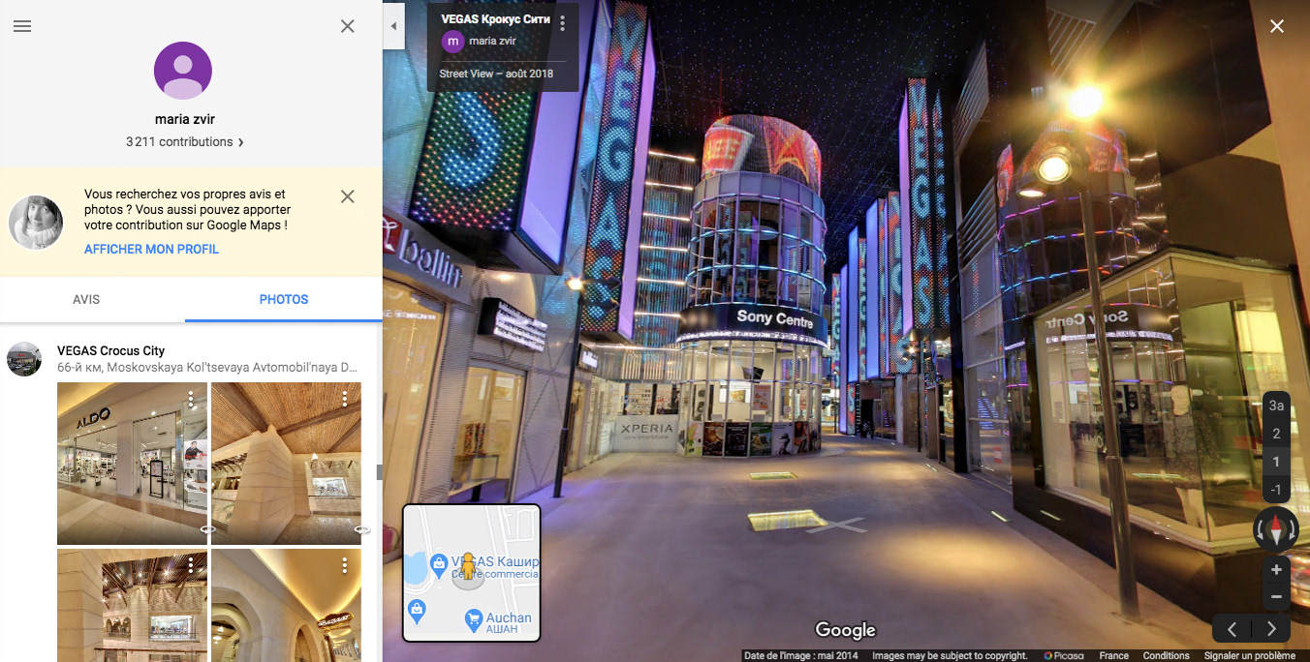Dismiss the yellow contribution banner
Viewport: 1310px width, 662px height.
(347, 196)
